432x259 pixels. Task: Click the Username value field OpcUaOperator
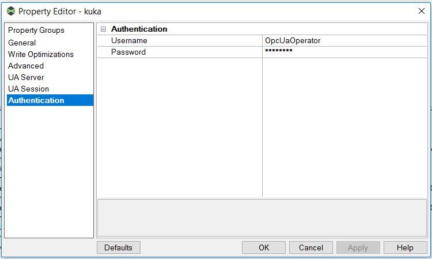coord(344,41)
